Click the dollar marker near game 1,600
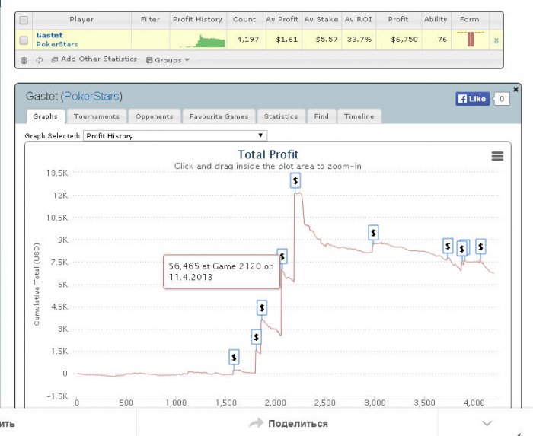This screenshot has height=436, width=533. tap(234, 357)
